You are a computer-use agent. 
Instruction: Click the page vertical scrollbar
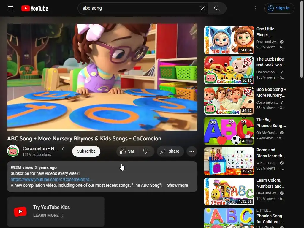click(302, 39)
